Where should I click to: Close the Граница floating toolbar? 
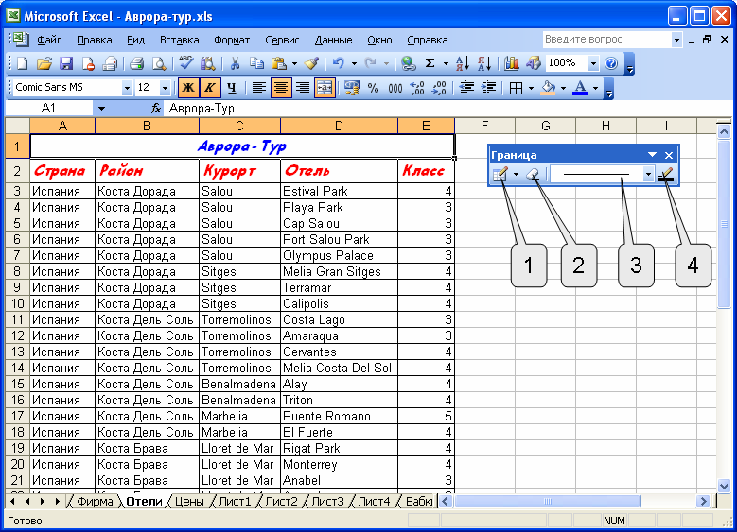pyautogui.click(x=669, y=155)
